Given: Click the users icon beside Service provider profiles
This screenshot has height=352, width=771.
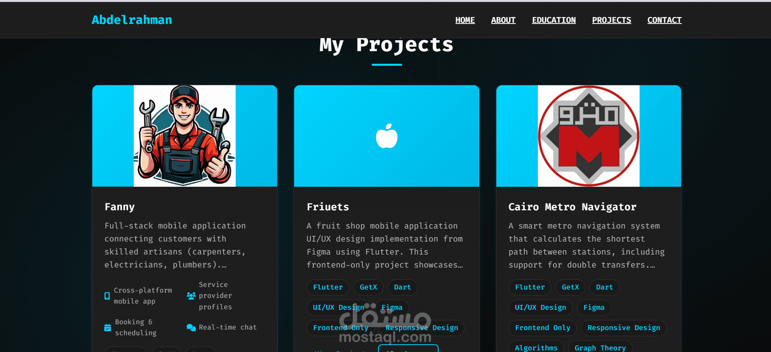Looking at the screenshot, I should 191,296.
